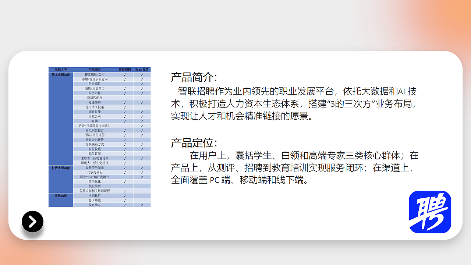Select the 产品定位 heading
This screenshot has width=471, height=265.
click(194, 142)
